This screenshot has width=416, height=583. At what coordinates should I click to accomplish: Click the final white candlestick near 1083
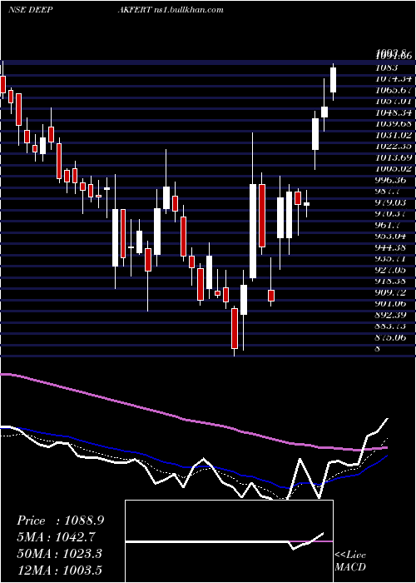tap(333, 80)
